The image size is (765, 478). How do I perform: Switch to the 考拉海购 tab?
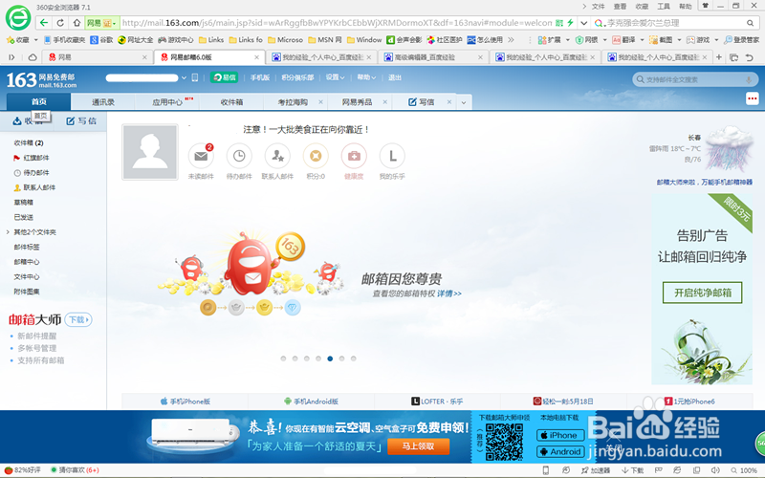point(293,102)
